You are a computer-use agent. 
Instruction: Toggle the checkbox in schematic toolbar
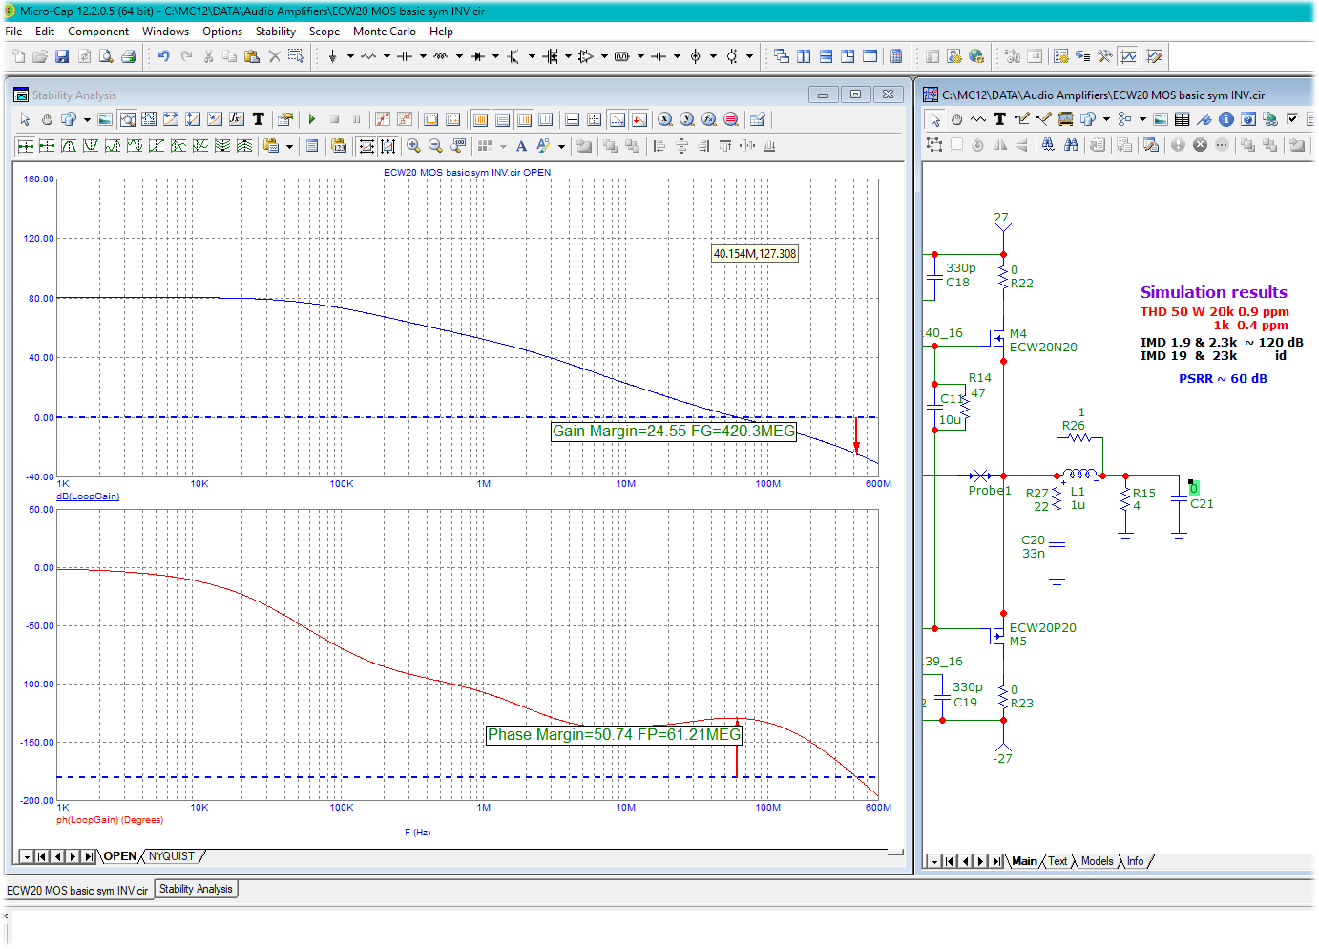(1292, 119)
